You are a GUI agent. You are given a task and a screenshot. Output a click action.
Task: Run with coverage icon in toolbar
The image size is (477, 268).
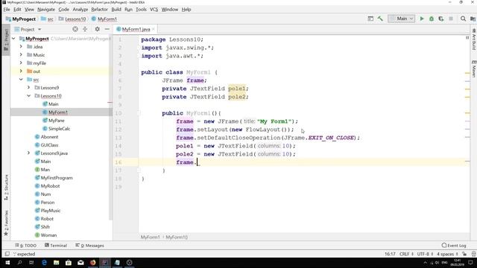pos(441,19)
